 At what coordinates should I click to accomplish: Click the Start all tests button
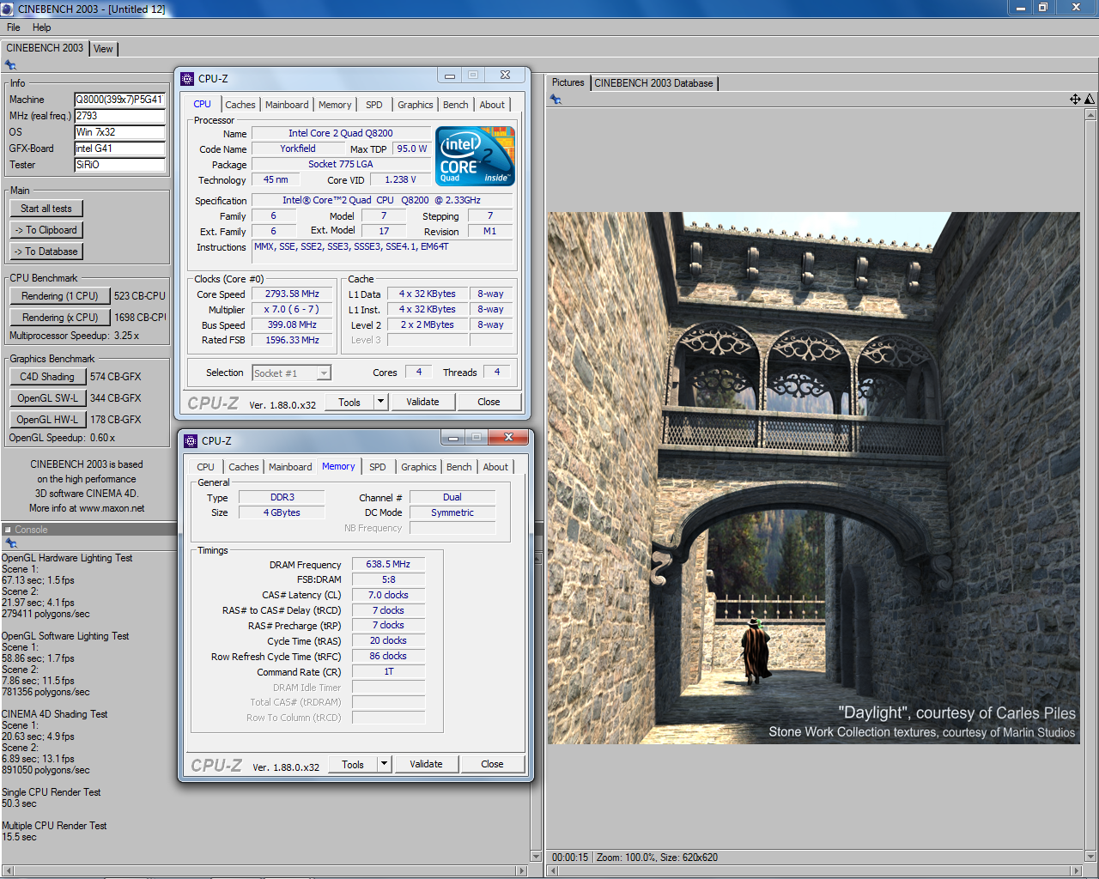(x=46, y=209)
